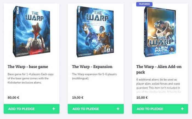Click the plus icon on Expansion pledge button
The width and height of the screenshot is (192, 119).
pyautogui.click(x=118, y=109)
